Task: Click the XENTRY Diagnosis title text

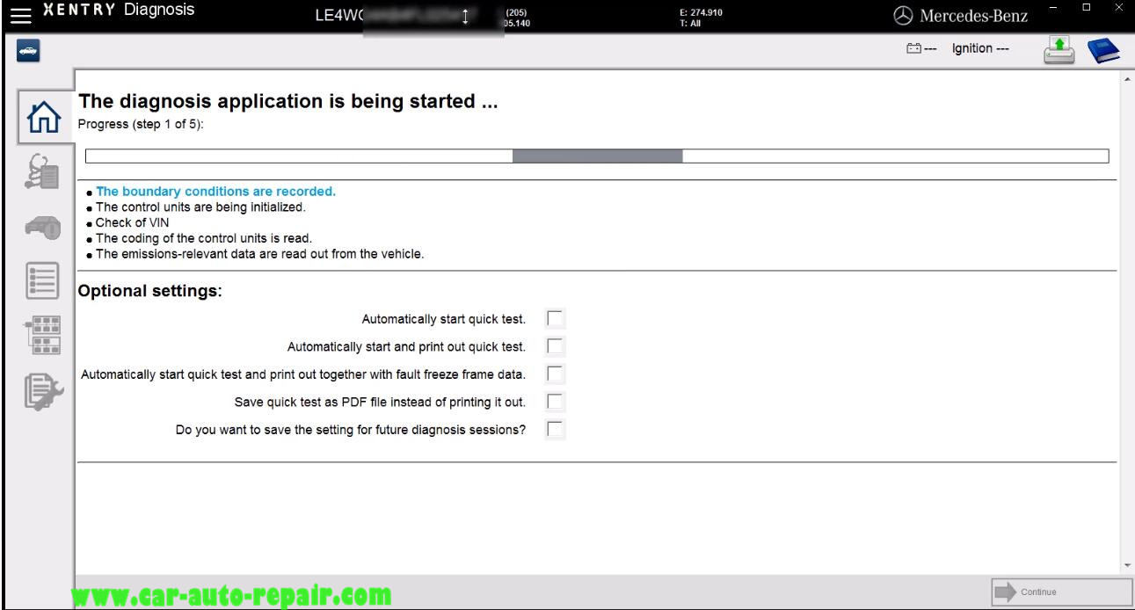Action: click(x=117, y=11)
